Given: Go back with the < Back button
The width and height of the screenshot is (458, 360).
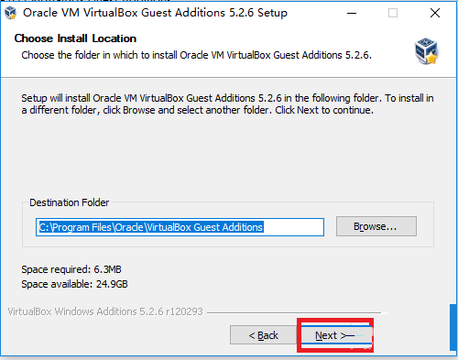Looking at the screenshot, I should (x=263, y=335).
